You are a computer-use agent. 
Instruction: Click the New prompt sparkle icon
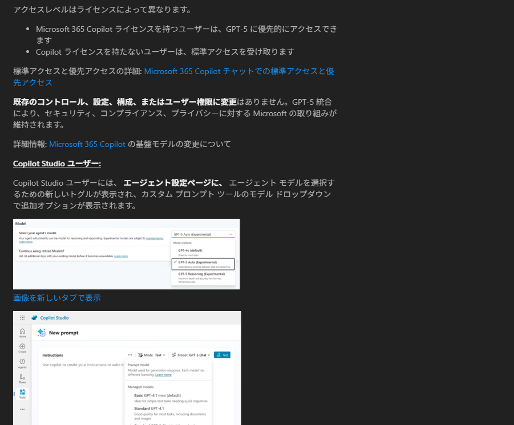(x=41, y=333)
